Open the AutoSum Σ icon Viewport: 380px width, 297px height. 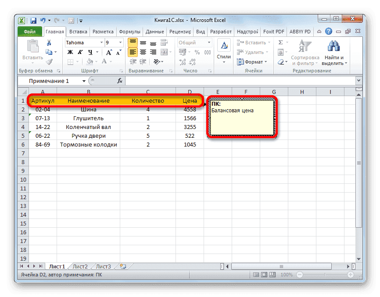280,41
